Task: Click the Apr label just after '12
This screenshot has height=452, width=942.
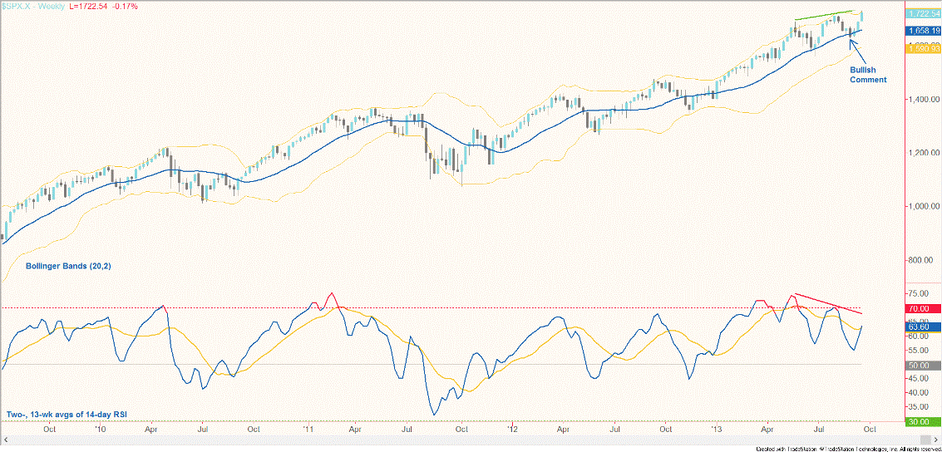Action: click(564, 430)
